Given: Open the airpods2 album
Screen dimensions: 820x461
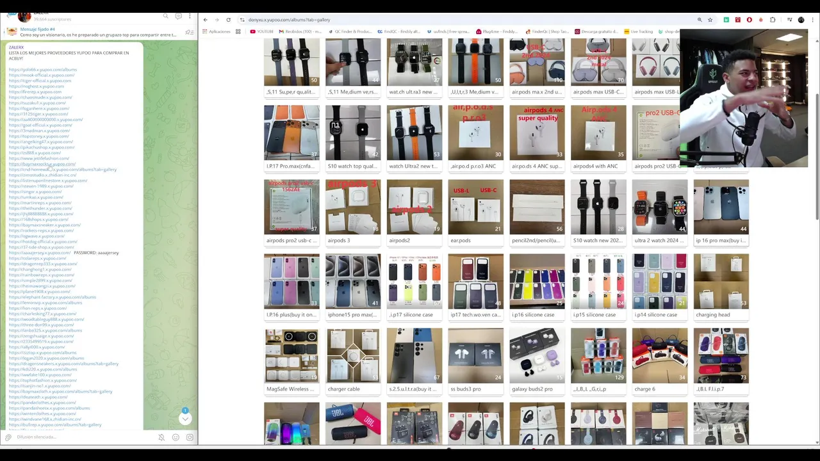Looking at the screenshot, I should point(414,212).
